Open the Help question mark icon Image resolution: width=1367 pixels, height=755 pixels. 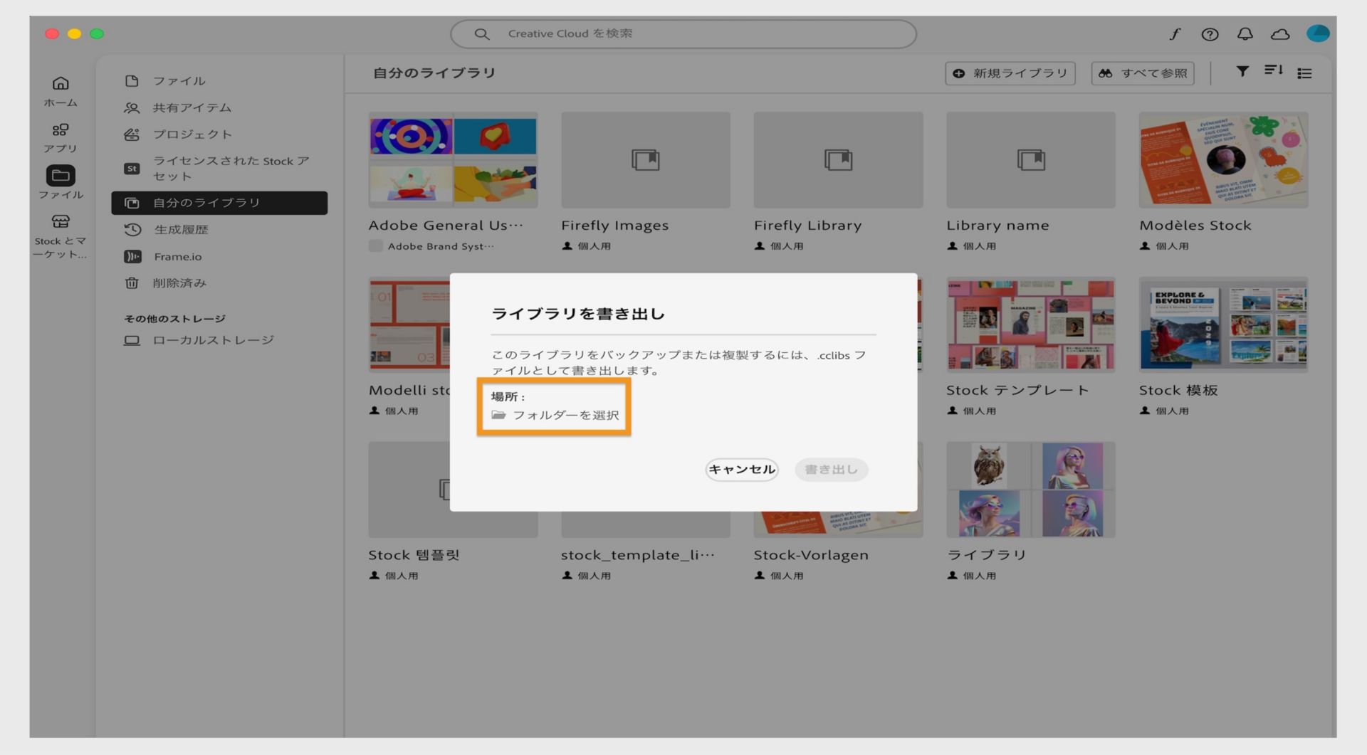[x=1210, y=33]
